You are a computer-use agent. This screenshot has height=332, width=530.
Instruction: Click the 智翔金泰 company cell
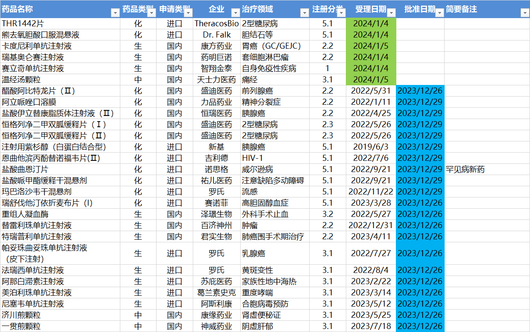216,69
